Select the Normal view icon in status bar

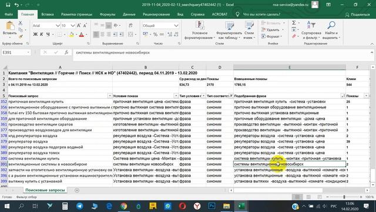297,197
